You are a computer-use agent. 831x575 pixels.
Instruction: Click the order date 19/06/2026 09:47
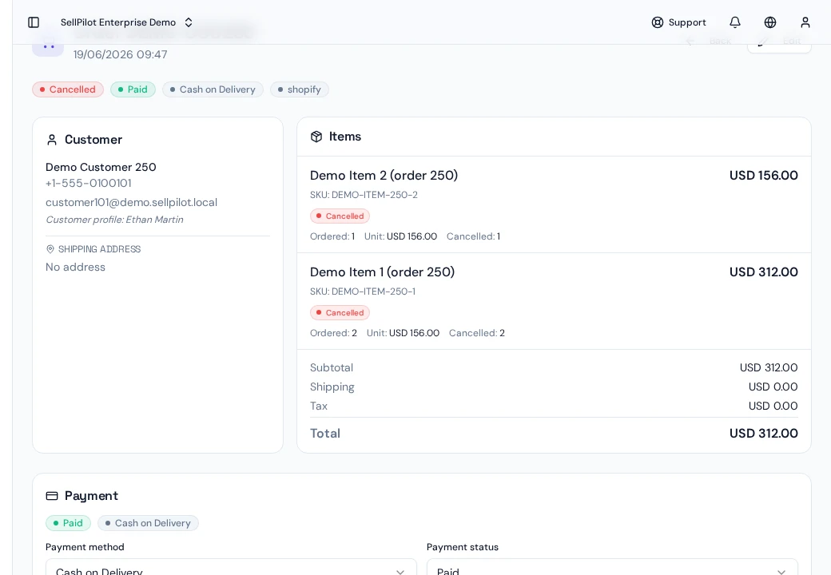[x=121, y=54]
